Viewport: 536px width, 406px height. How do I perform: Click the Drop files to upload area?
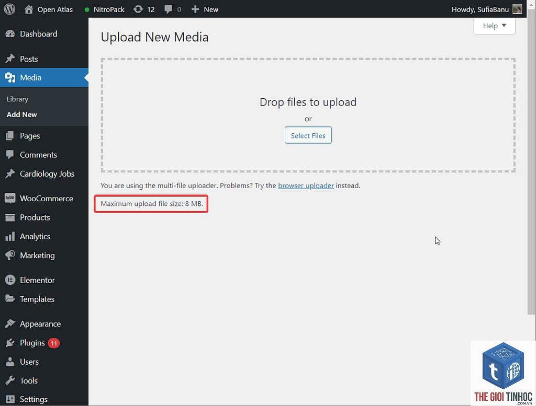(308, 115)
